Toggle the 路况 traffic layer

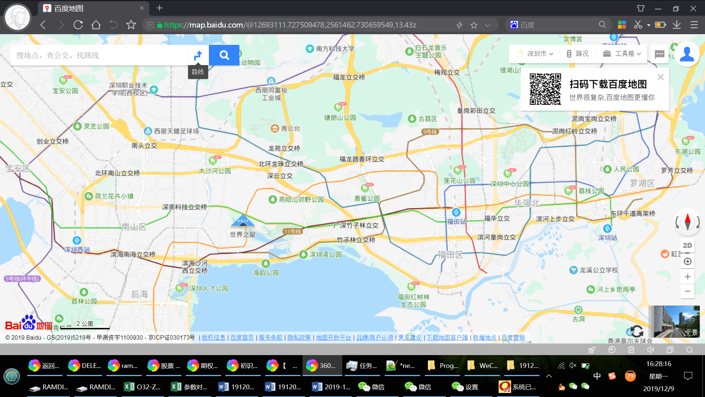(578, 54)
